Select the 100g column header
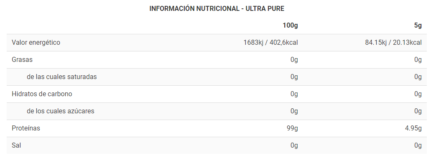 [290, 26]
